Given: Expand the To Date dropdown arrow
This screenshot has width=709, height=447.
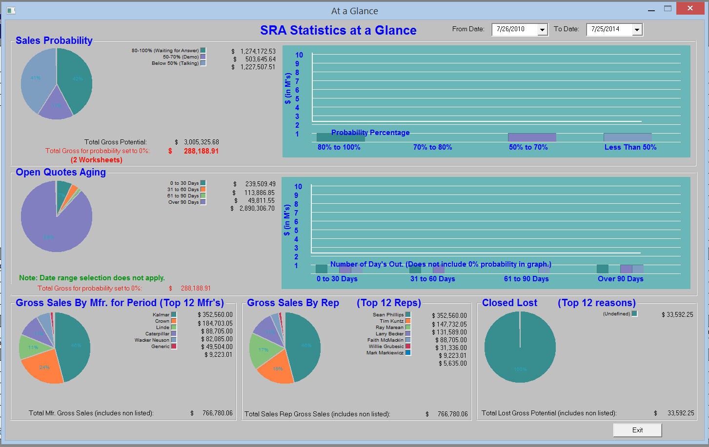Looking at the screenshot, I should (637, 30).
